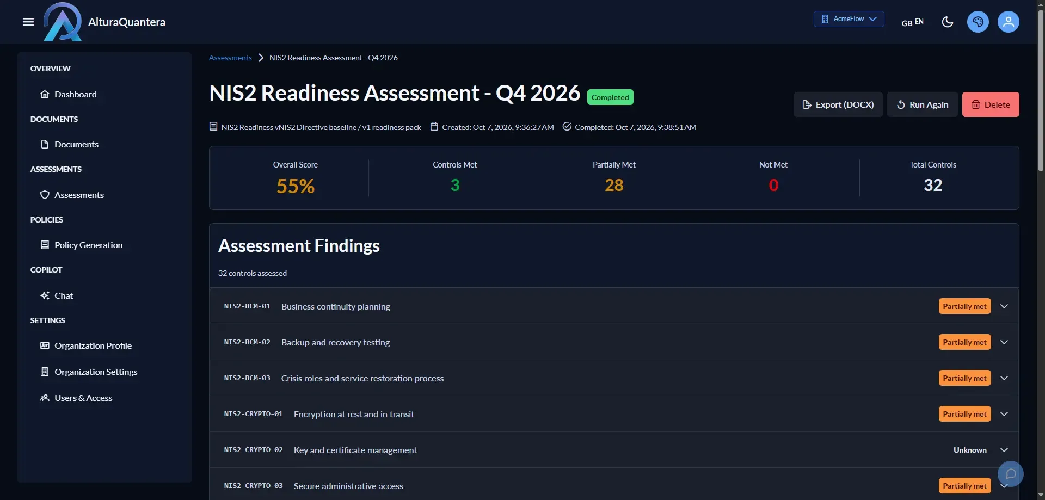Click the calendar icon beside Created date
This screenshot has width=1045, height=500.
coord(434,127)
